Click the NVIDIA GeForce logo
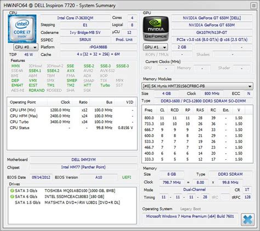This screenshot has height=231, width=260. pos(156,28)
